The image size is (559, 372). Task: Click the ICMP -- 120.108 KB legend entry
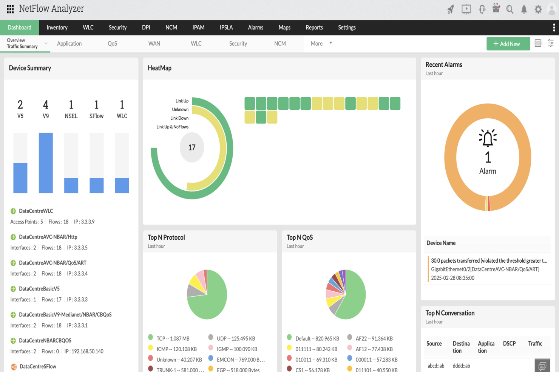[176, 349]
